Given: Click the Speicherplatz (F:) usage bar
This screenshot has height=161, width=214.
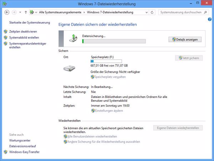Looking at the screenshot, I should coord(106,61).
